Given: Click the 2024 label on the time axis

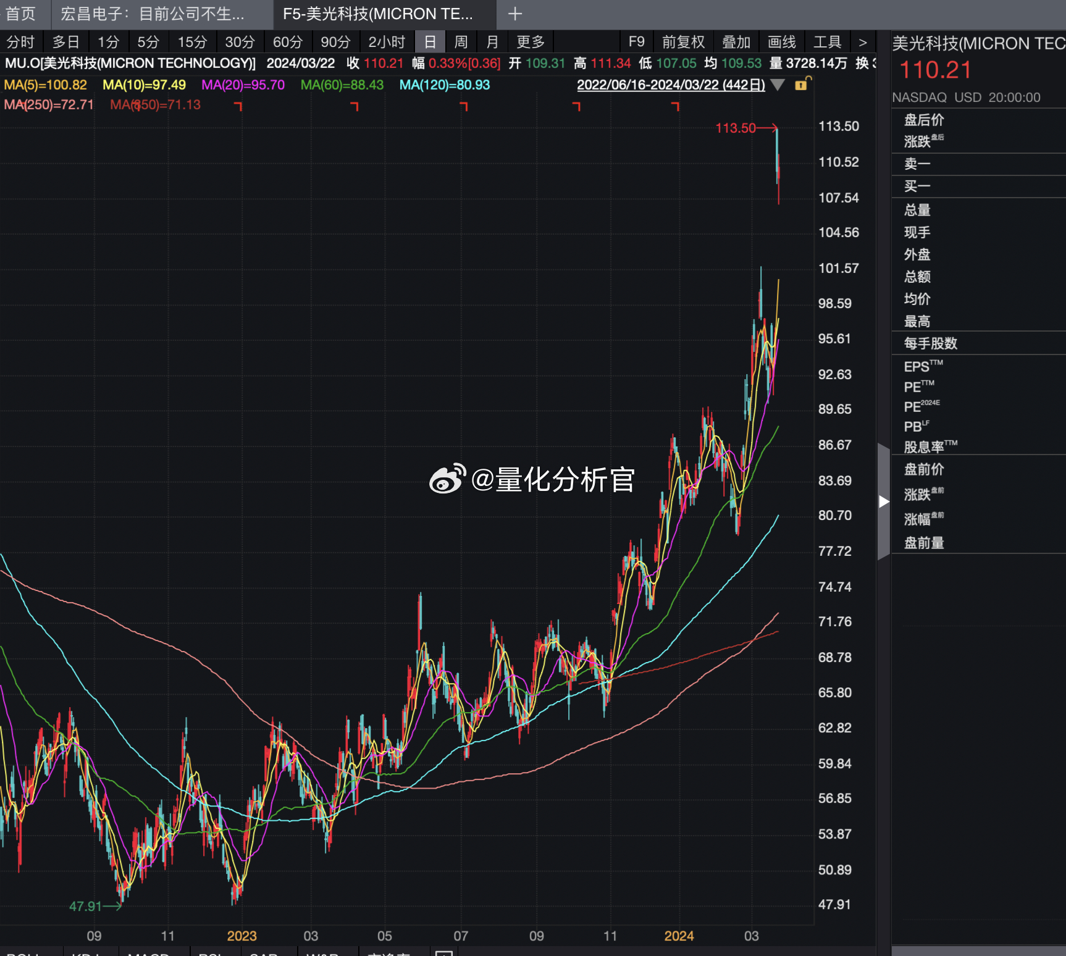Looking at the screenshot, I should 679,936.
